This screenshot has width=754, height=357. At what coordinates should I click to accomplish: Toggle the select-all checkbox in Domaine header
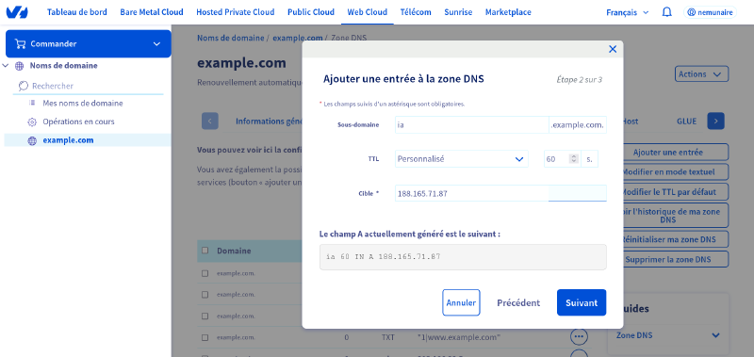[205, 251]
